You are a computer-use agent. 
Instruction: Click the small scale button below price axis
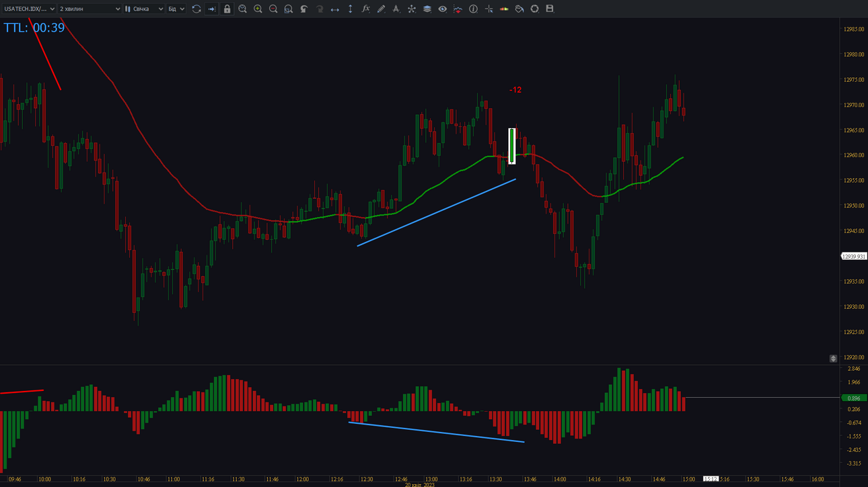[x=833, y=359]
